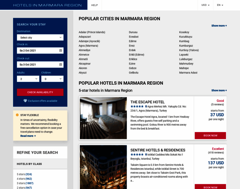Click the orange Stay Flexible info icon
Image resolution: width=240 pixels, height=189 pixels.
click(17, 115)
